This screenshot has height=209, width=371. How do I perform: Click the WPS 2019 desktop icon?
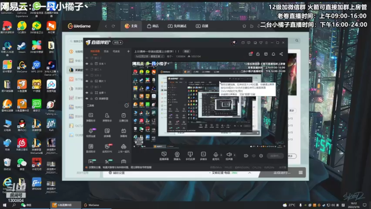(37, 66)
